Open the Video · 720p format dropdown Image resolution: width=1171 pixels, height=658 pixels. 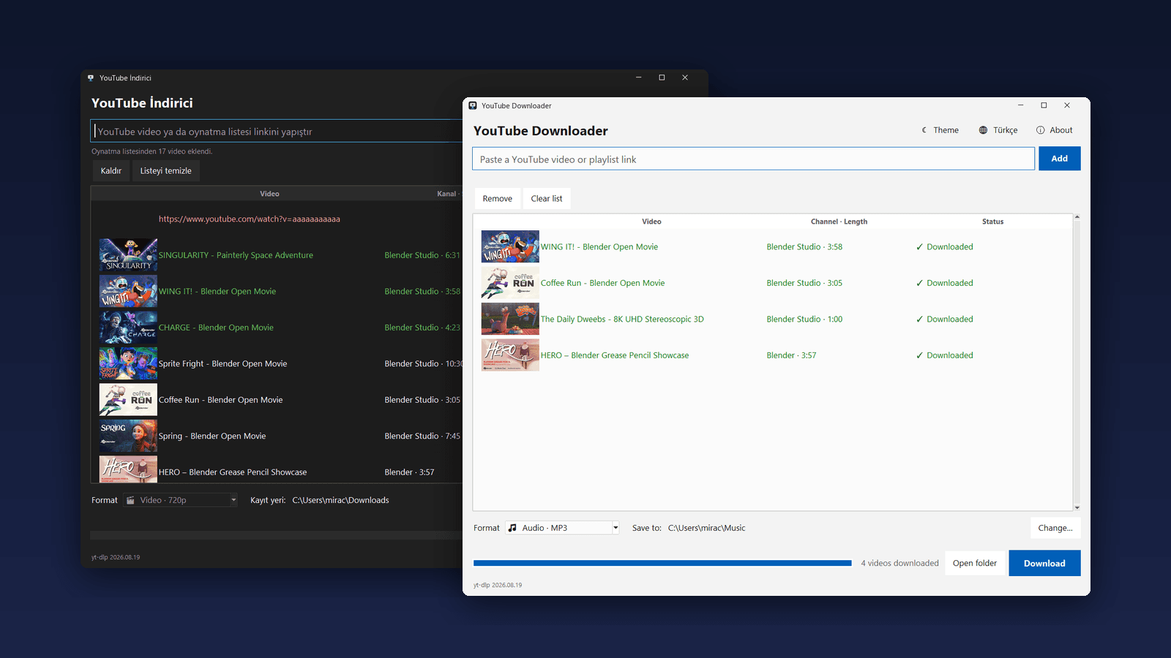(233, 500)
